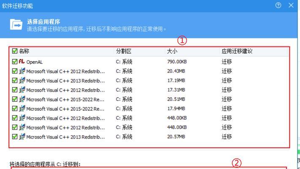This screenshot has height=169, width=300.
Task: Click the installer icon of the 17.94MB row
Action: tap(22, 109)
